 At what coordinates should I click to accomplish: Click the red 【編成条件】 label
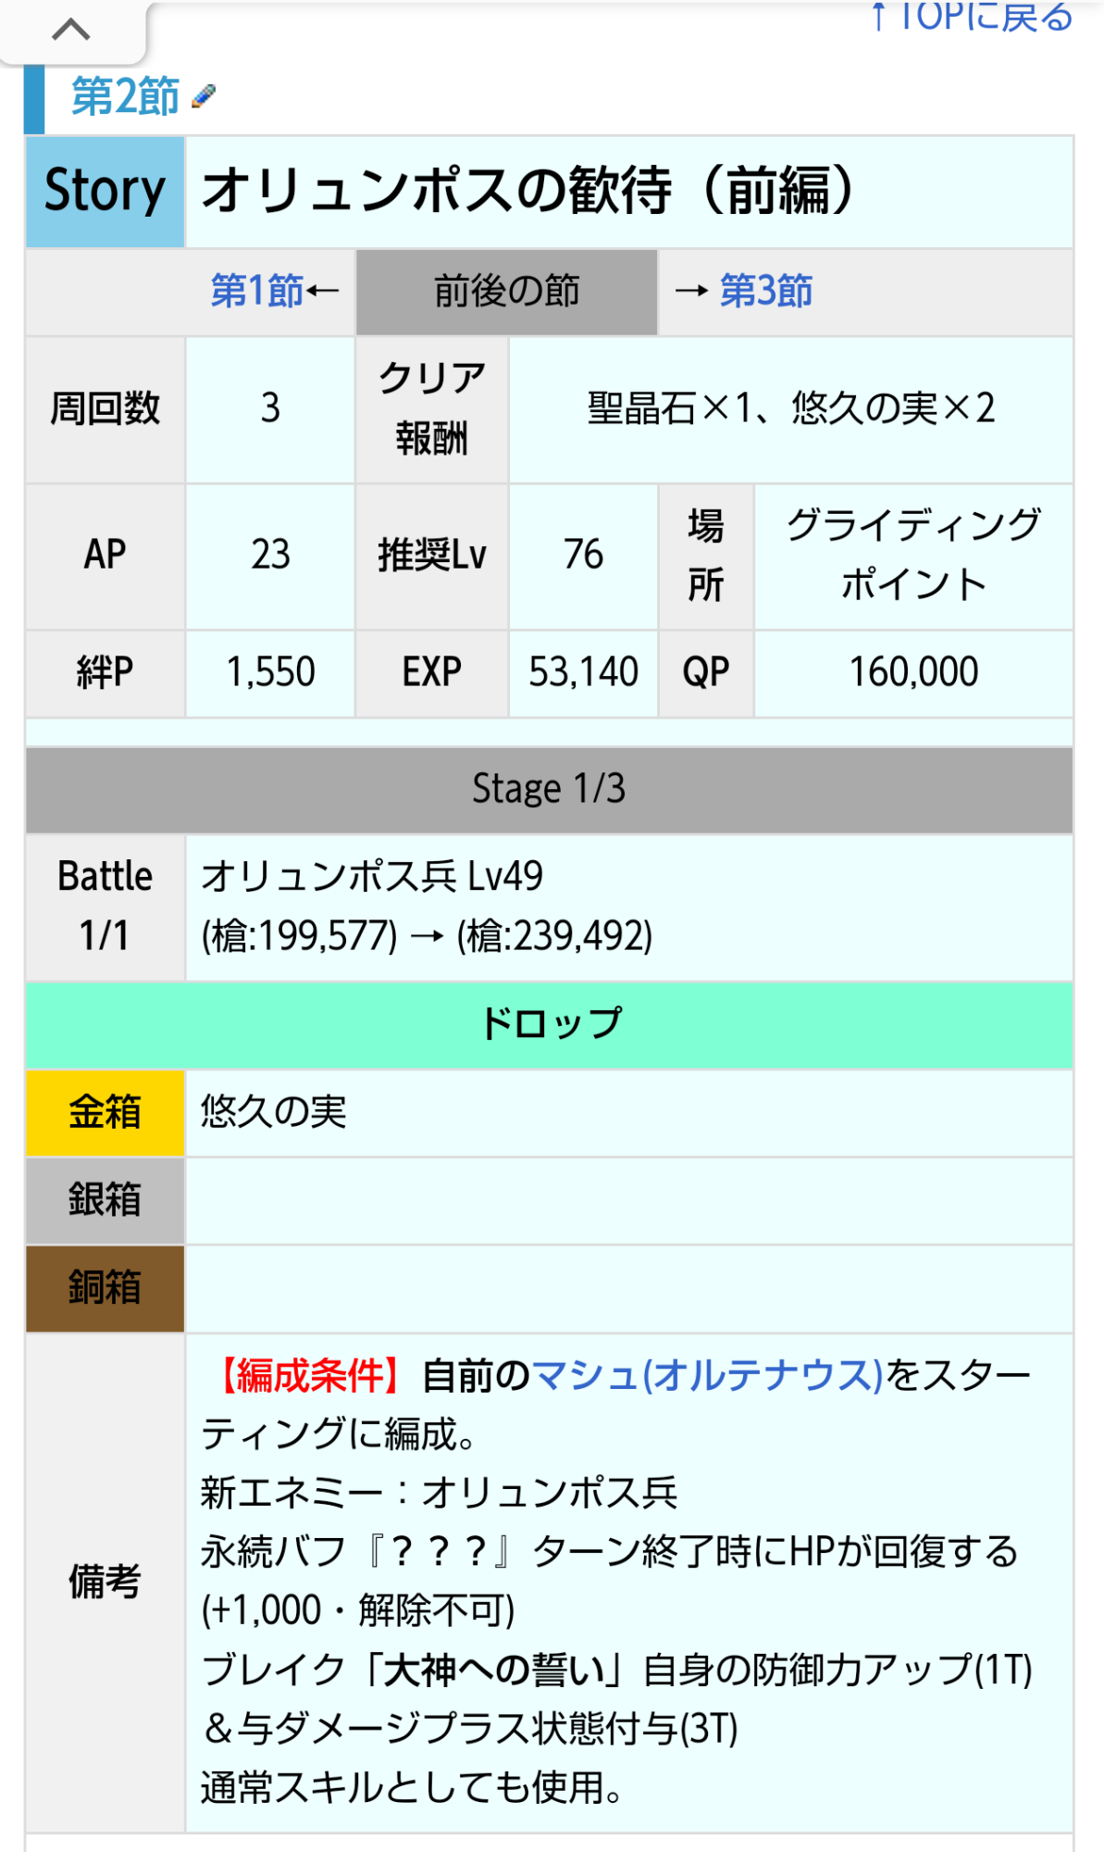tap(310, 1375)
